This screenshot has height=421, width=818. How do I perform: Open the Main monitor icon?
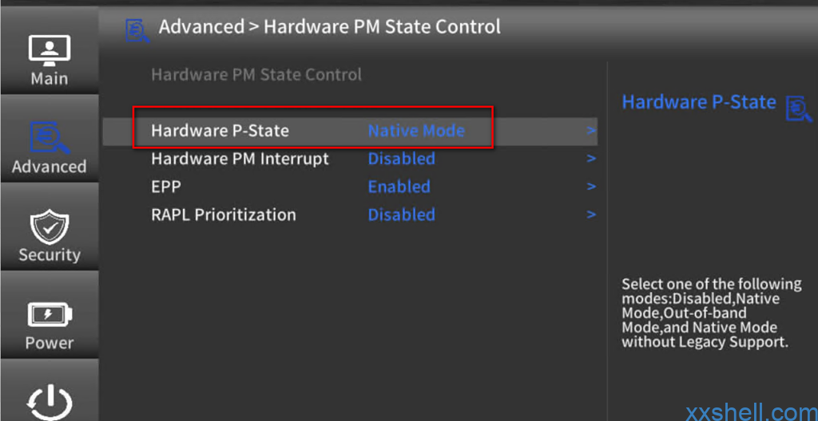pyautogui.click(x=49, y=51)
